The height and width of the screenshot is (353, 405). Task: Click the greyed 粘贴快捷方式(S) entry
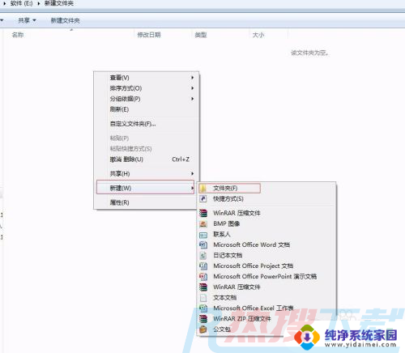130,149
